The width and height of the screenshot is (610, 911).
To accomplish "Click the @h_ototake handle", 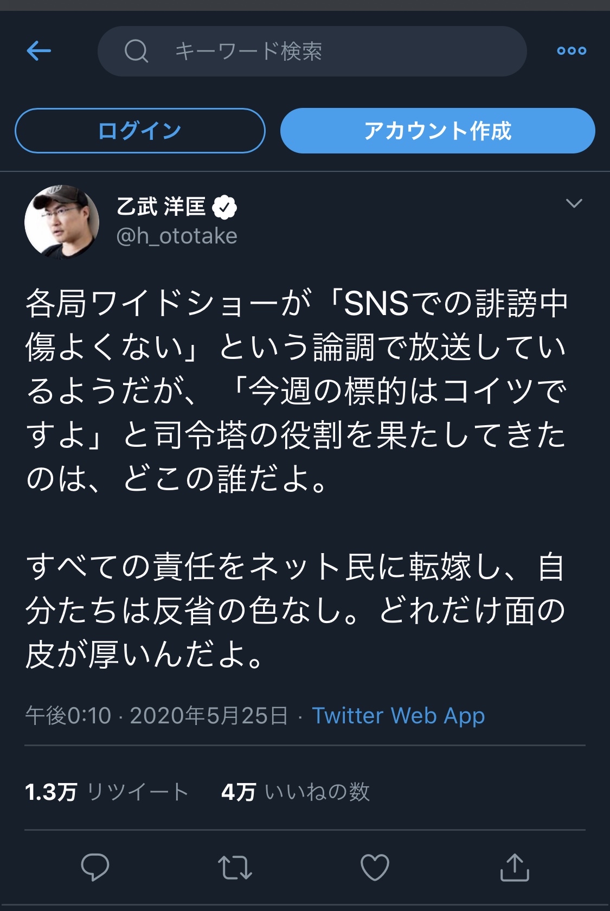I will (x=177, y=236).
